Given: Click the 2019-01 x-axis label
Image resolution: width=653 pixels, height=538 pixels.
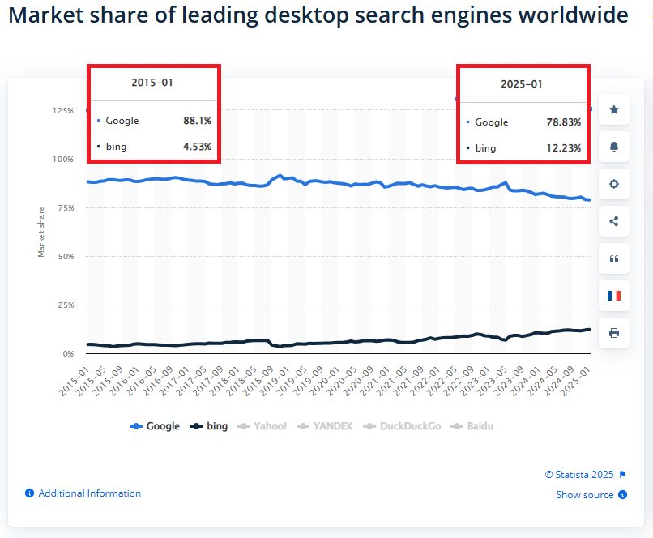Looking at the screenshot, I should (x=275, y=382).
